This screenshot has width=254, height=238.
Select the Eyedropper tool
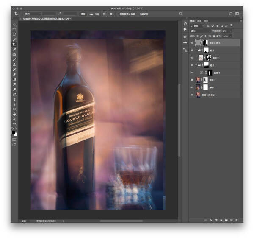click(14, 50)
